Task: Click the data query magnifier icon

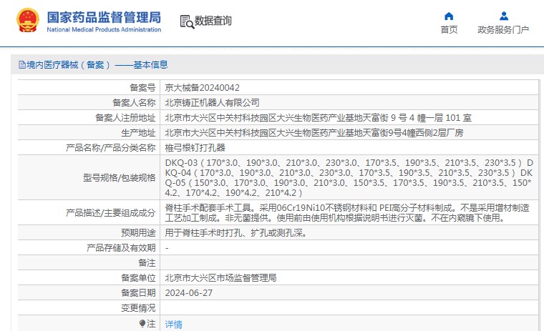Action: point(187,22)
